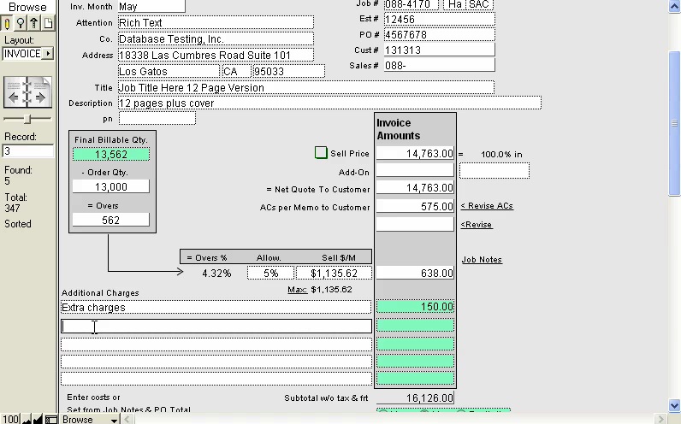681x424 pixels.
Task: Click the PO # field 4567678
Action: (439, 35)
